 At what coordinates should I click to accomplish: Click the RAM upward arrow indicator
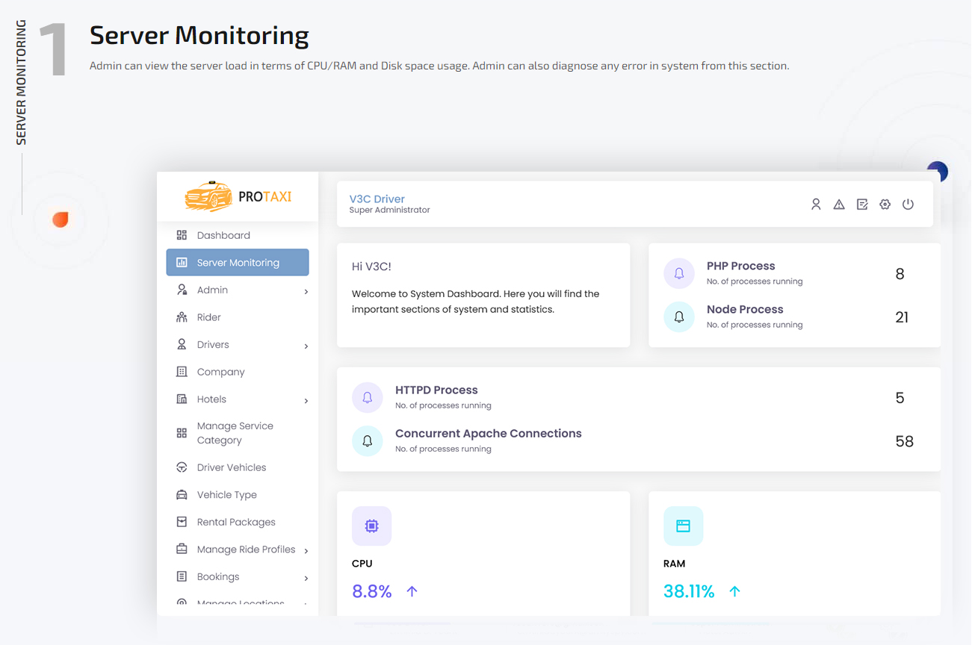tap(734, 591)
